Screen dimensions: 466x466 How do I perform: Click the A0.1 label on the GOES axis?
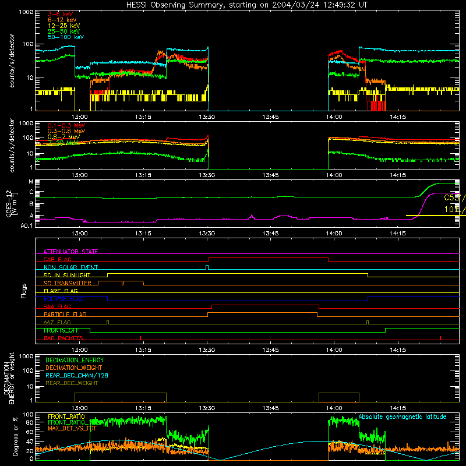point(26,225)
